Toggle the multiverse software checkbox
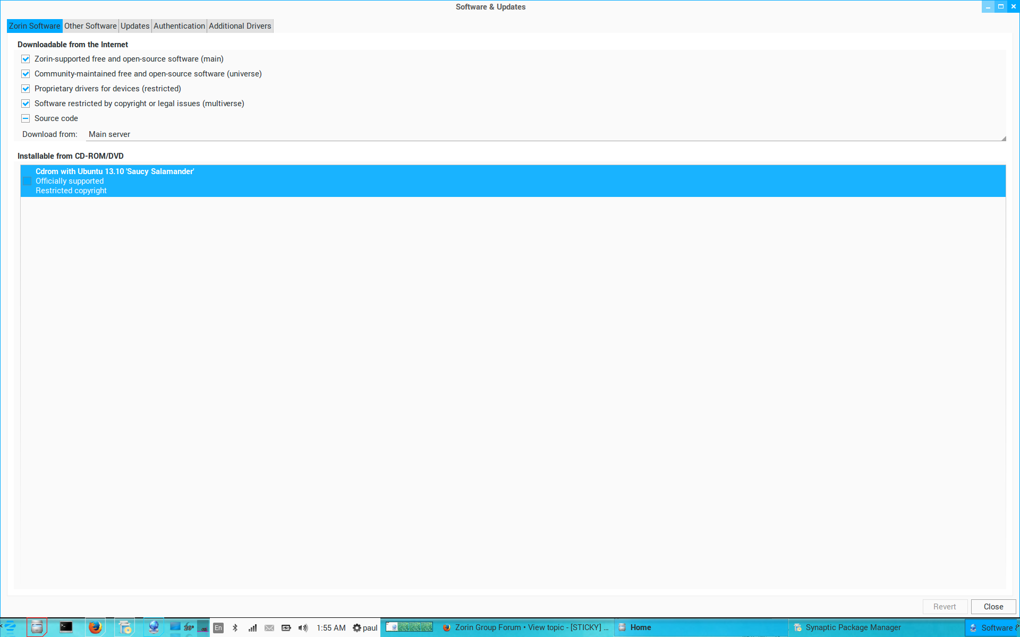The height and width of the screenshot is (637, 1020). coord(25,104)
